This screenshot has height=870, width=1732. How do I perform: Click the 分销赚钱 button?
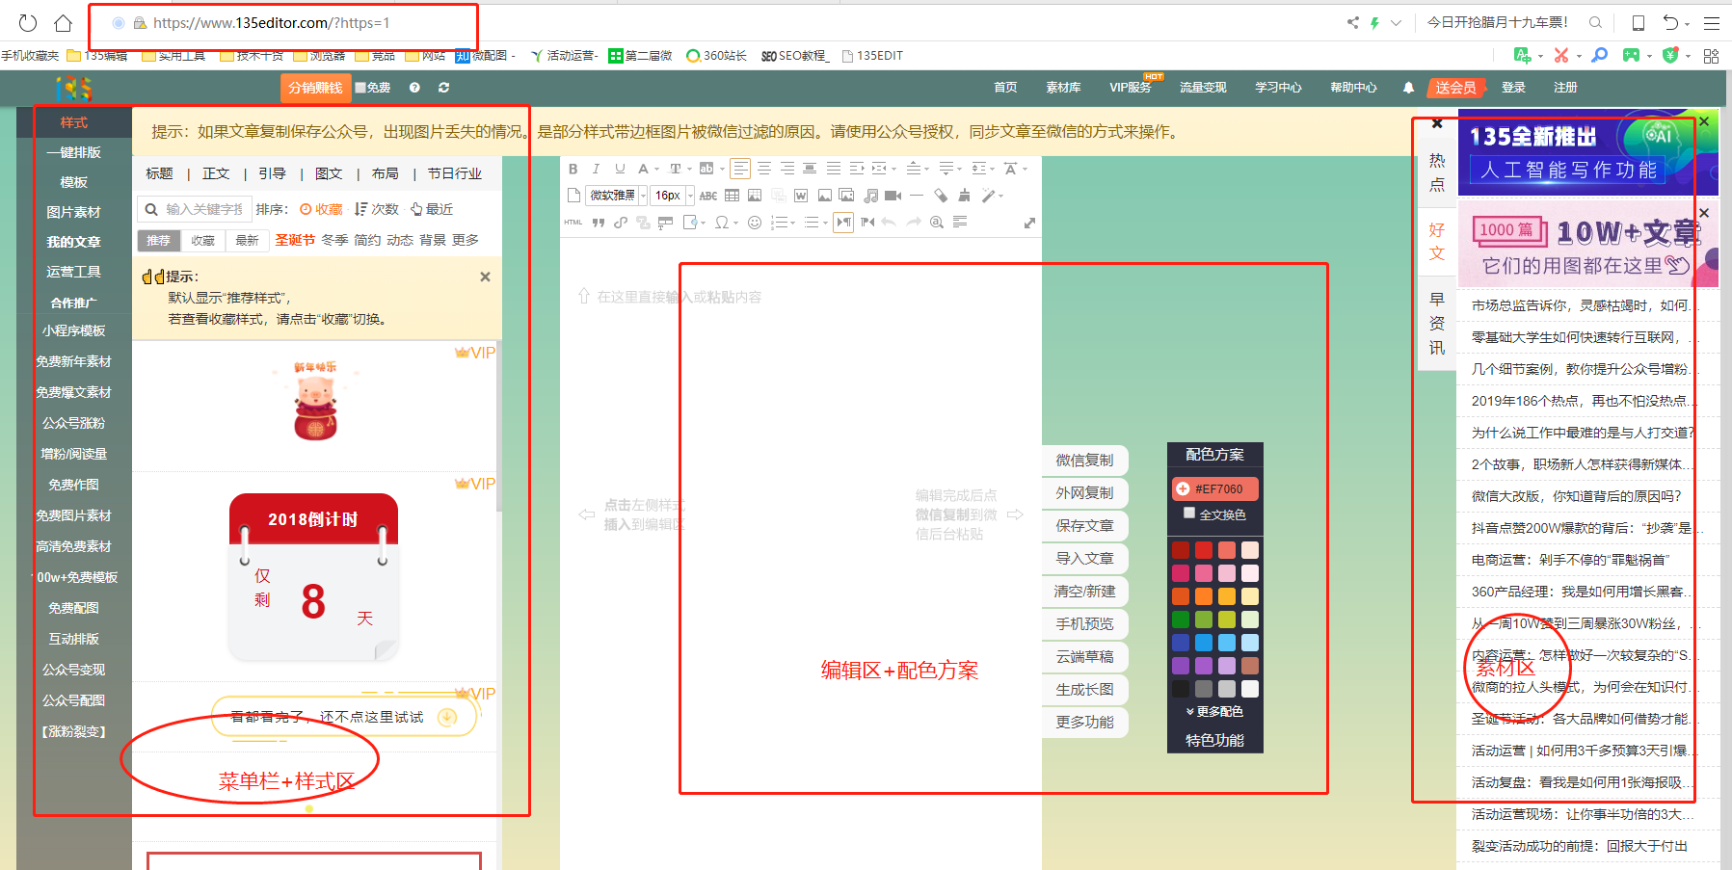point(315,88)
